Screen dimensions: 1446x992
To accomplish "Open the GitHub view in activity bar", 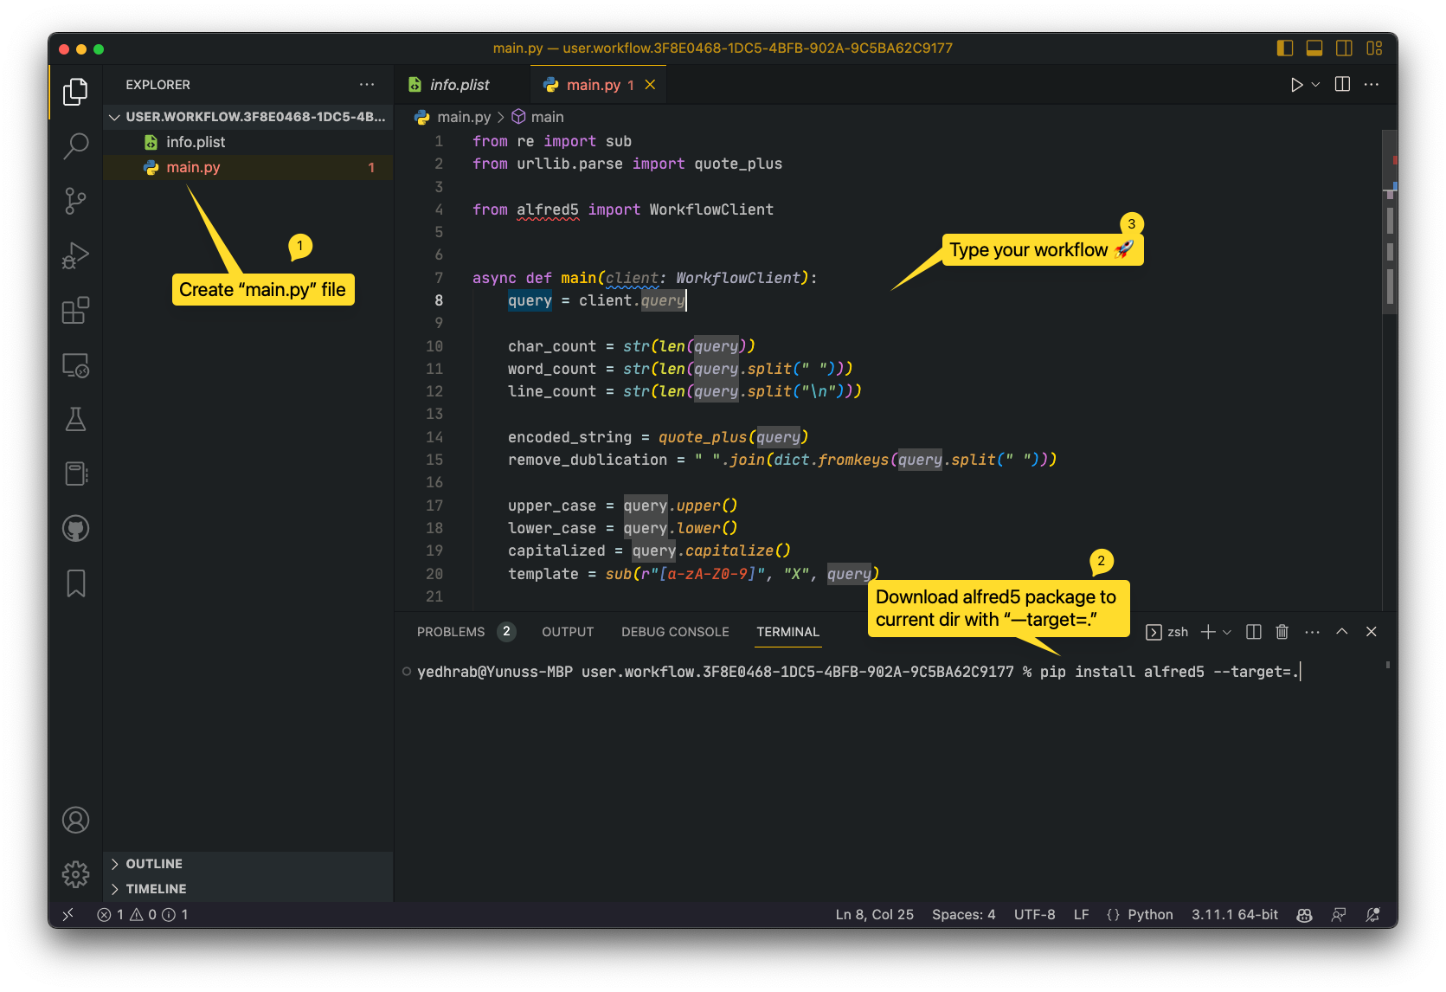I will (76, 529).
